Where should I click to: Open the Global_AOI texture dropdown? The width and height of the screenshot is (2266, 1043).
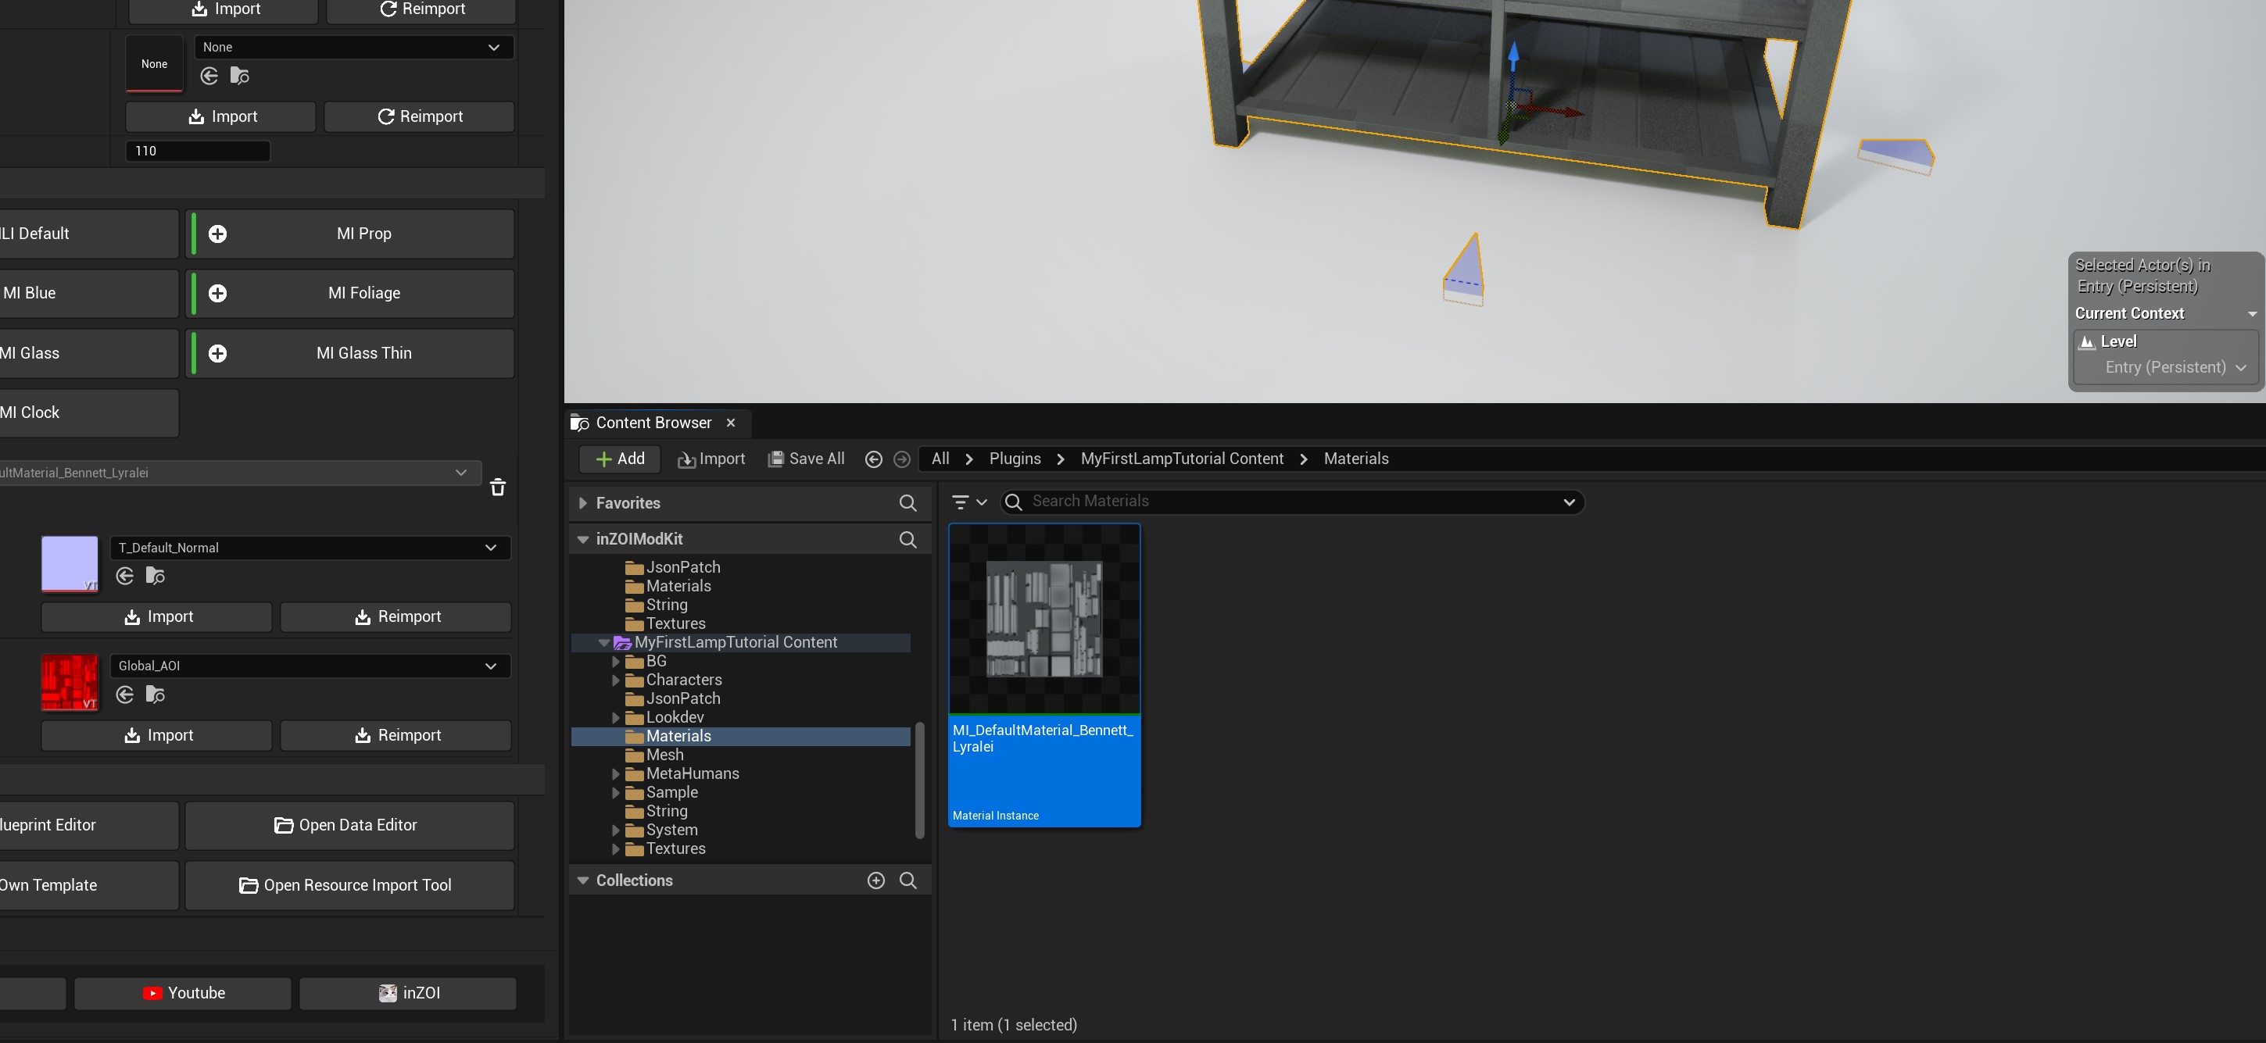pos(310,666)
